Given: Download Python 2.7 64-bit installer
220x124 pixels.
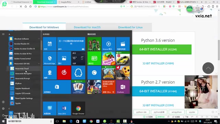Looking at the screenshot, I should click(158, 91).
